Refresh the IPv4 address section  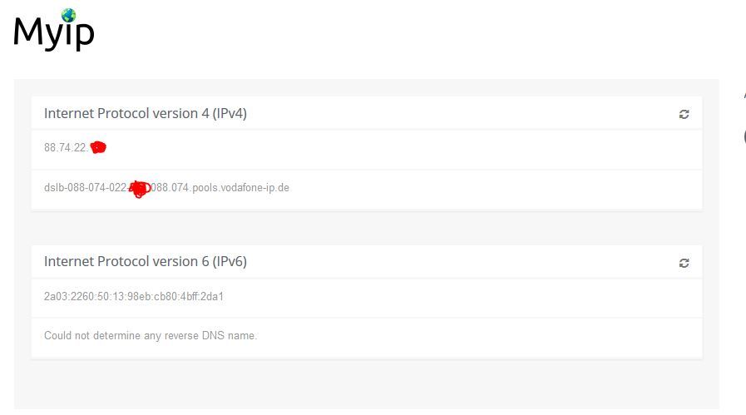684,114
